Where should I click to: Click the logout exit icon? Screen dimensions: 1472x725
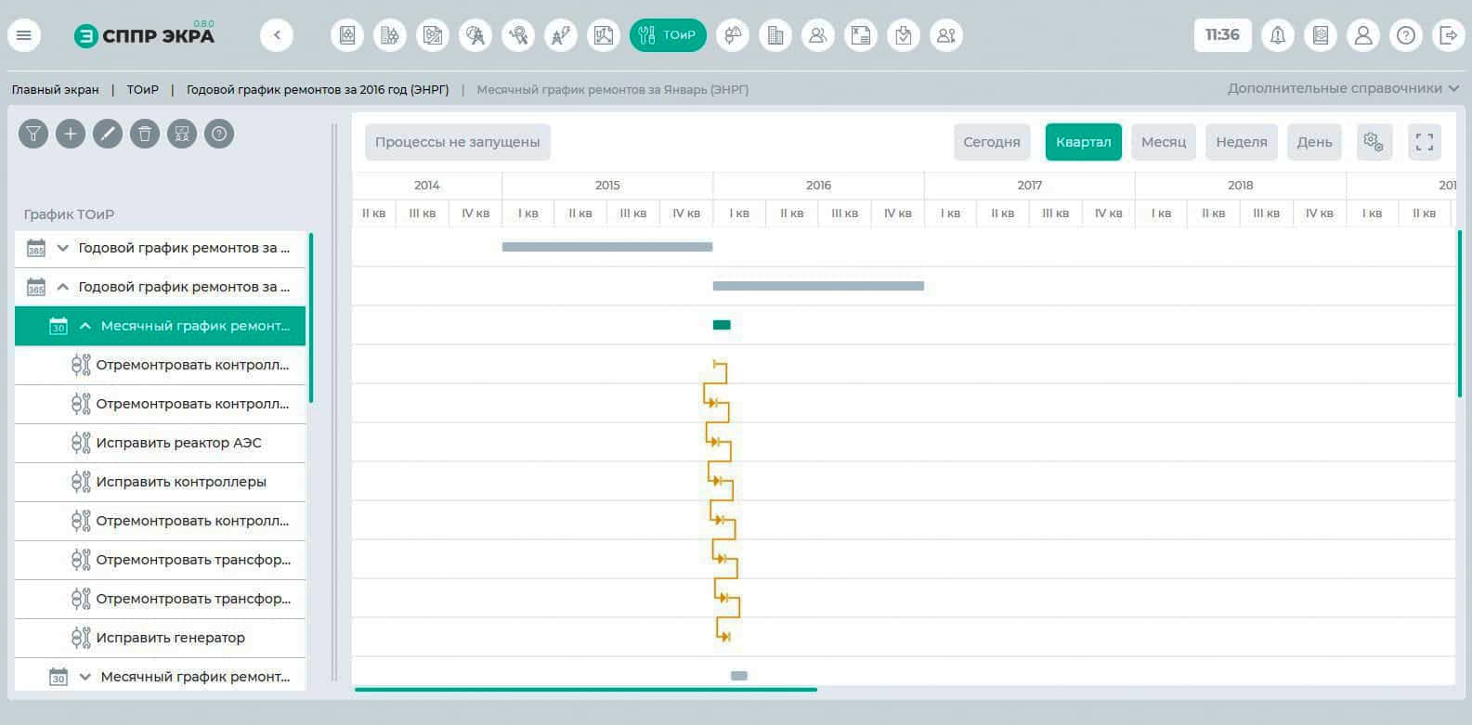(1449, 35)
